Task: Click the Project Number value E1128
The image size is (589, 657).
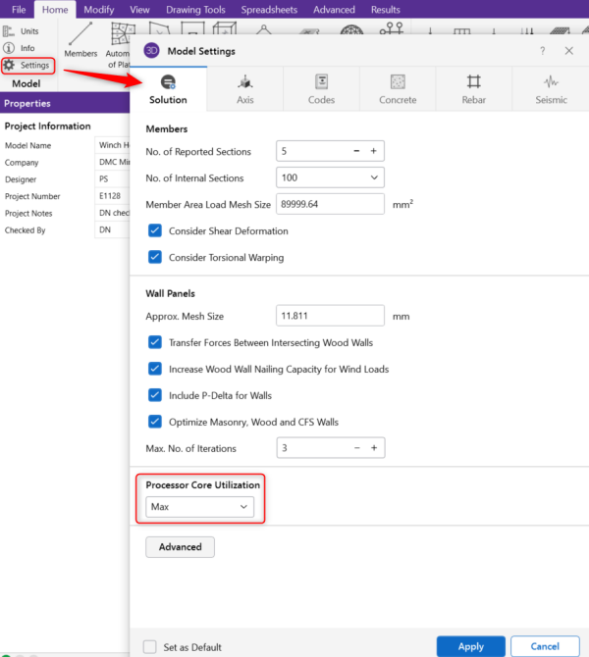Action: coord(110,196)
